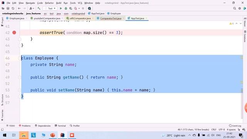The image size is (247, 139).
Task: Open the Structure tool window
Action: point(2,100)
